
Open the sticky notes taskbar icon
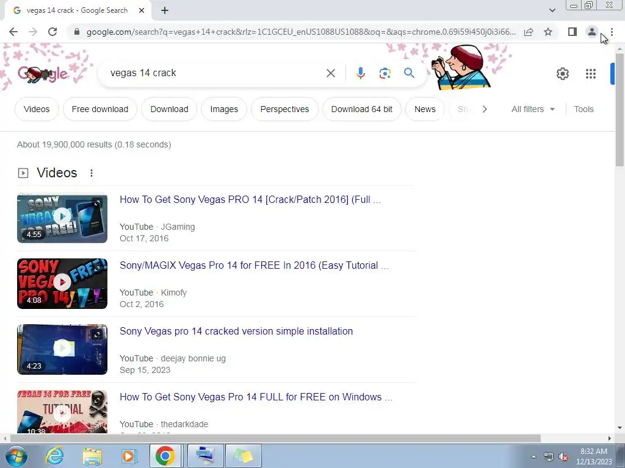tap(244, 456)
